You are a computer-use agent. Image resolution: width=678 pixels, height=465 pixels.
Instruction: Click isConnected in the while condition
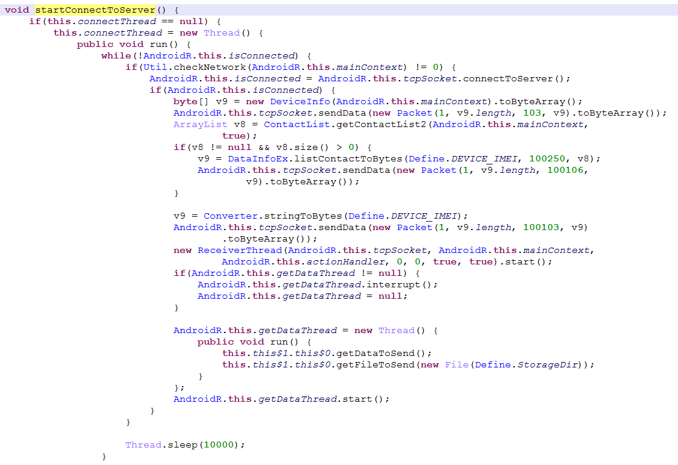point(262,56)
